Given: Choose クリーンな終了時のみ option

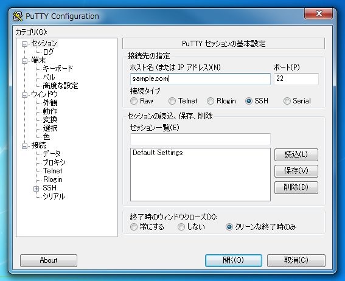Looking at the screenshot, I should [229, 227].
